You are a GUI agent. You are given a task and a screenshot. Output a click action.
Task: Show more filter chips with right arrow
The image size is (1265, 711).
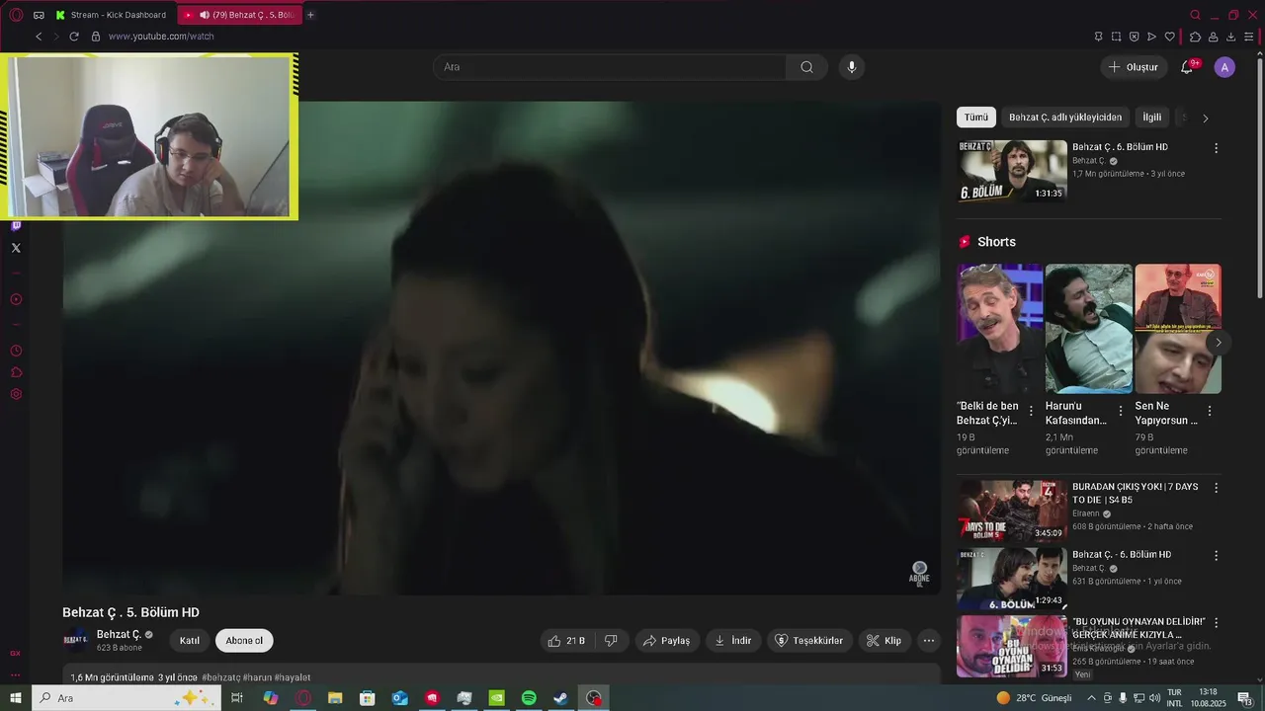coord(1205,118)
